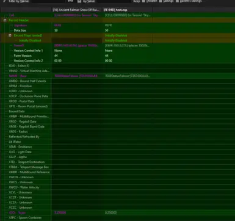235x221 pixels.
Task: Click REFR signature value in Ancient Falmer column
Action: (58, 25)
